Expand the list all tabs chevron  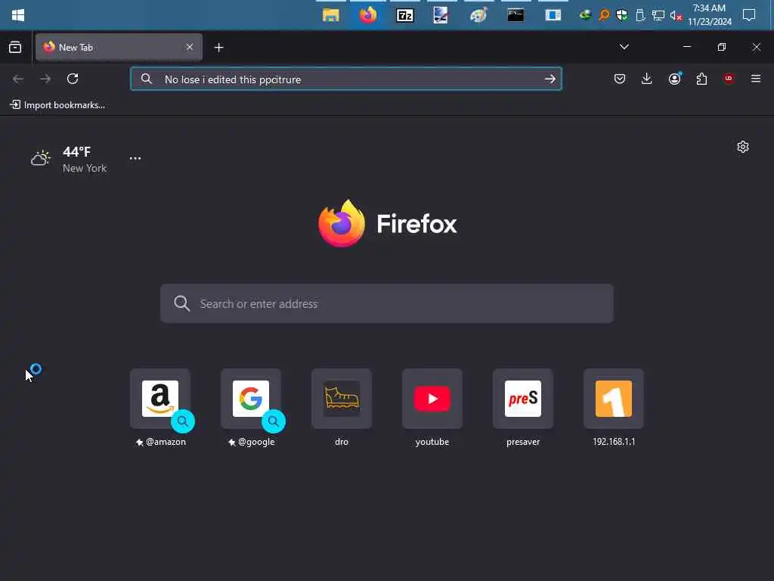(x=624, y=47)
